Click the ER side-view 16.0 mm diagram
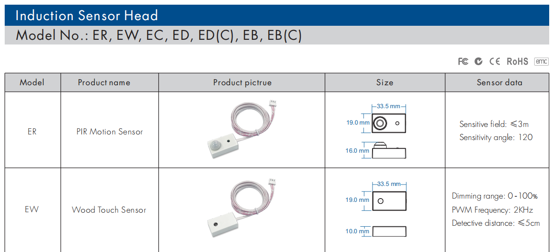 point(376,150)
